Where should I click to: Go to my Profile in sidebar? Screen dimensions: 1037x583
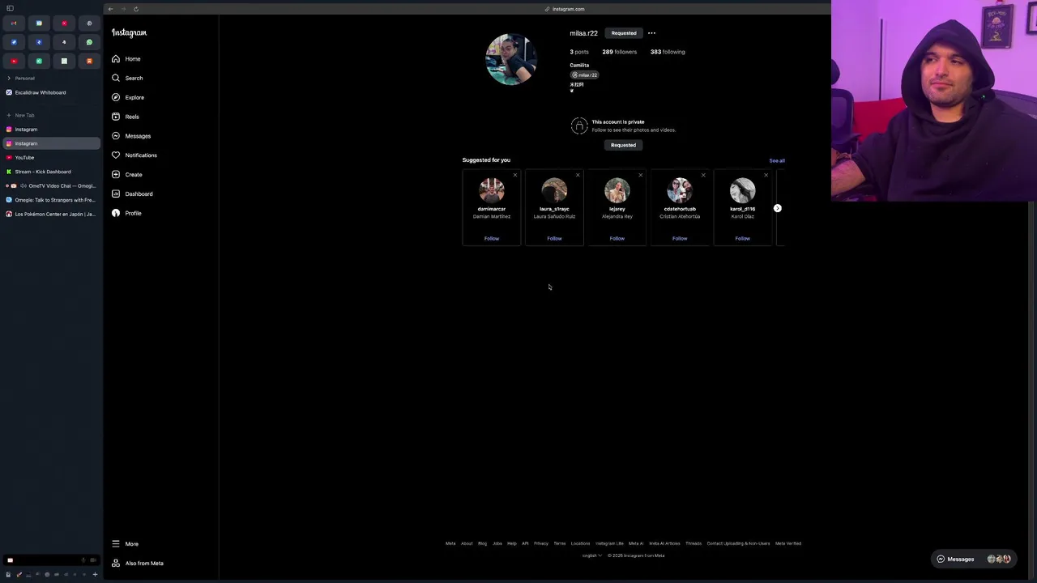126,214
